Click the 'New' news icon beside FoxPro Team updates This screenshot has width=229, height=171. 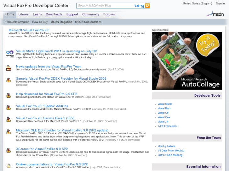coord(9,68)
